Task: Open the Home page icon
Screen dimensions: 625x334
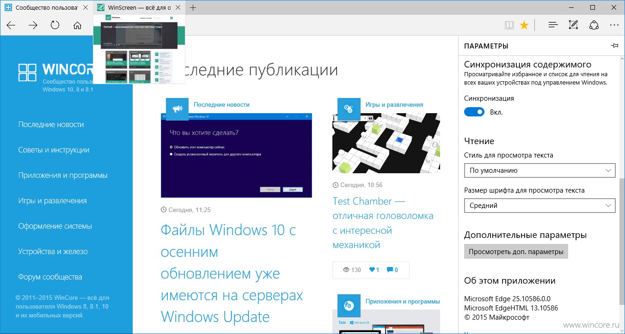Action: tap(77, 25)
